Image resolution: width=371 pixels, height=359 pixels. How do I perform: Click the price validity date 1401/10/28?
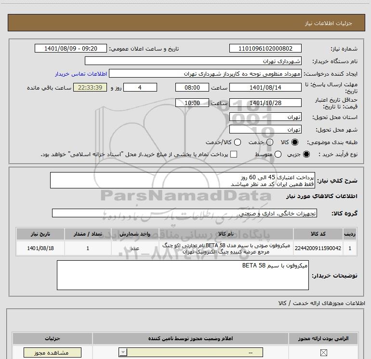[x=265, y=103]
